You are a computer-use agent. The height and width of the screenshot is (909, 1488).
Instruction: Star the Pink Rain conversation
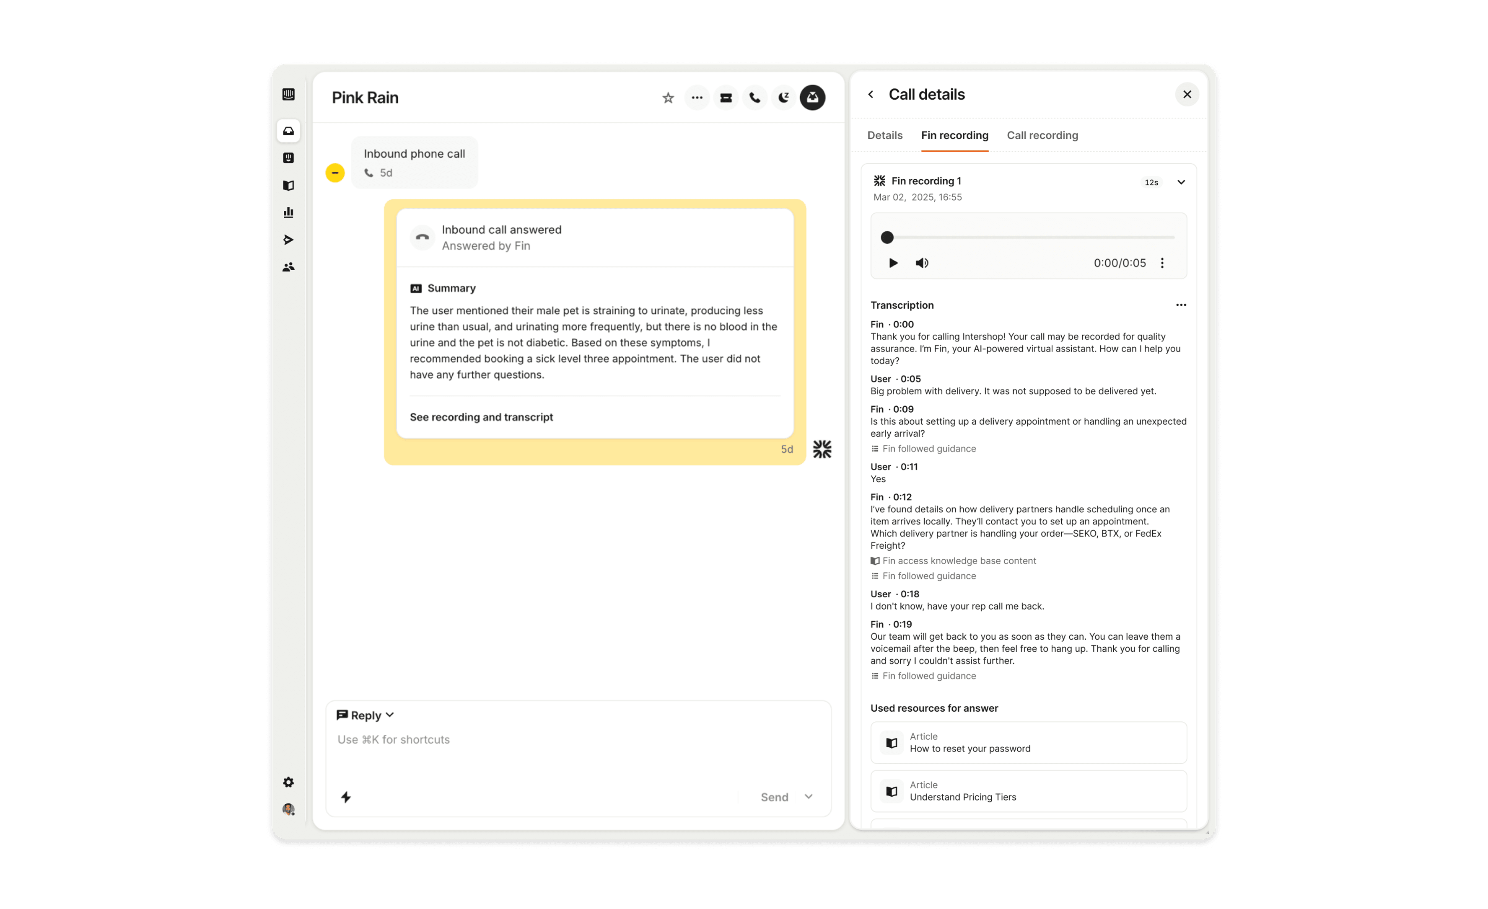(668, 98)
